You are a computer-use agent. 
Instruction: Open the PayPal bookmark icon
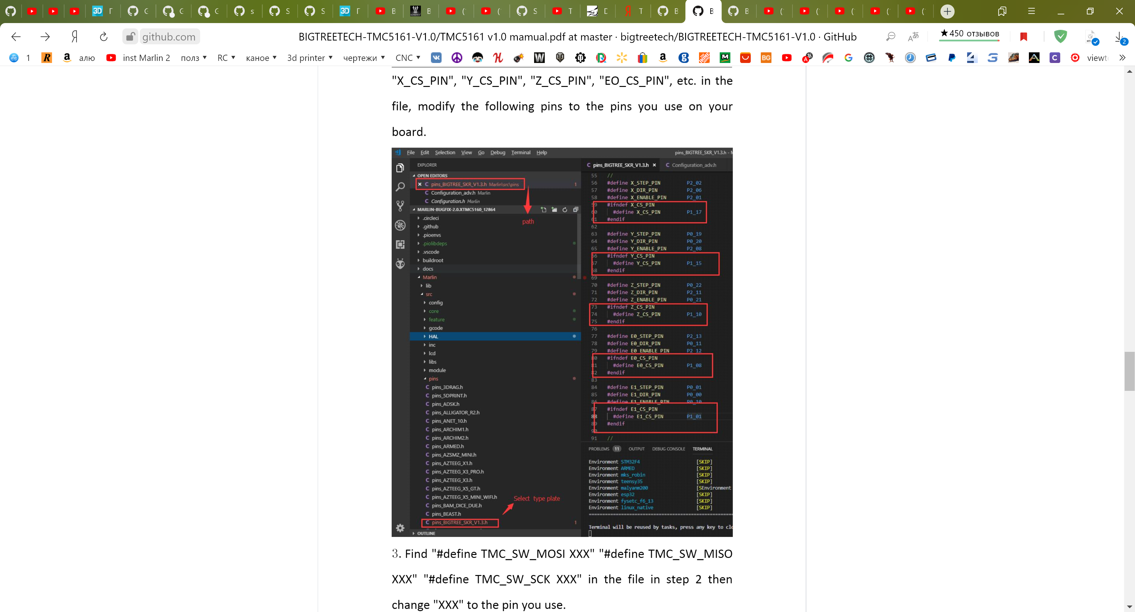pos(952,58)
